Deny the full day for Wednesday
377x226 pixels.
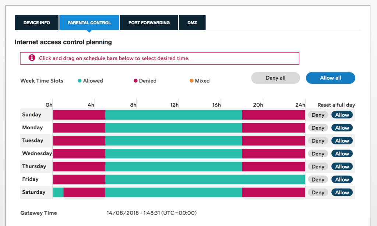click(x=318, y=154)
